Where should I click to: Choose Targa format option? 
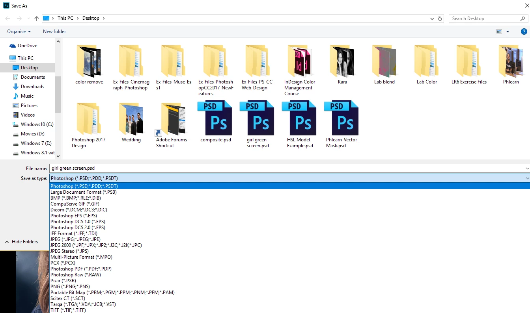tap(83, 304)
